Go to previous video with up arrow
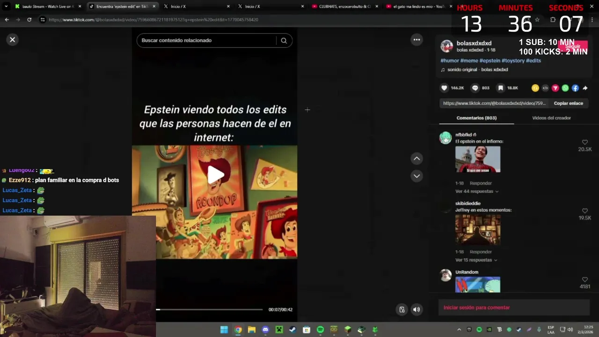Screen dimensions: 599x337 (416, 159)
